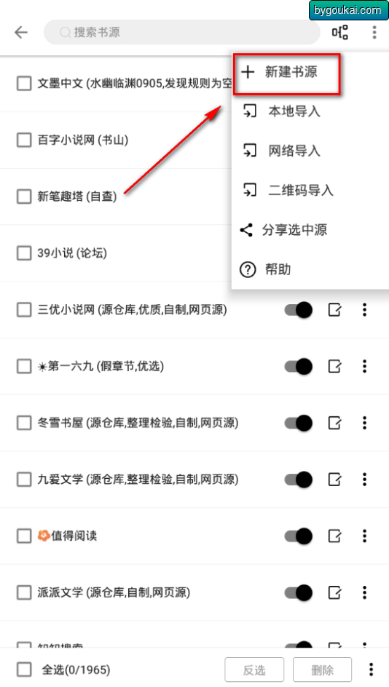Open the top-right three-dot overflow menu
This screenshot has height=687, width=389.
[x=374, y=32]
